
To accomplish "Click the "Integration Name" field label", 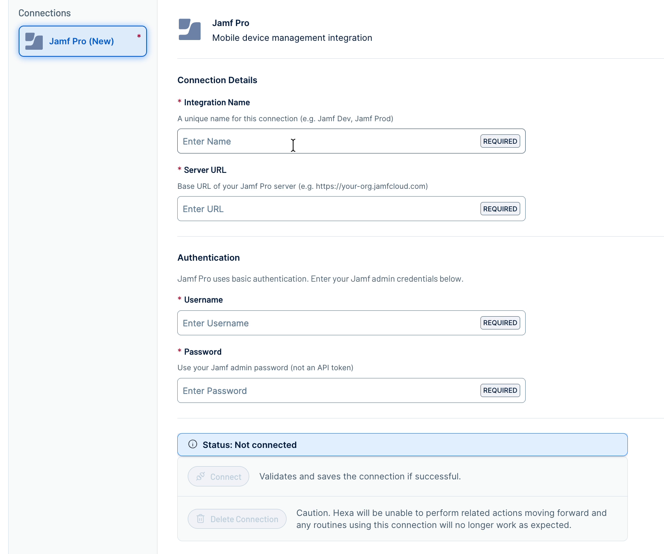I will coord(217,103).
